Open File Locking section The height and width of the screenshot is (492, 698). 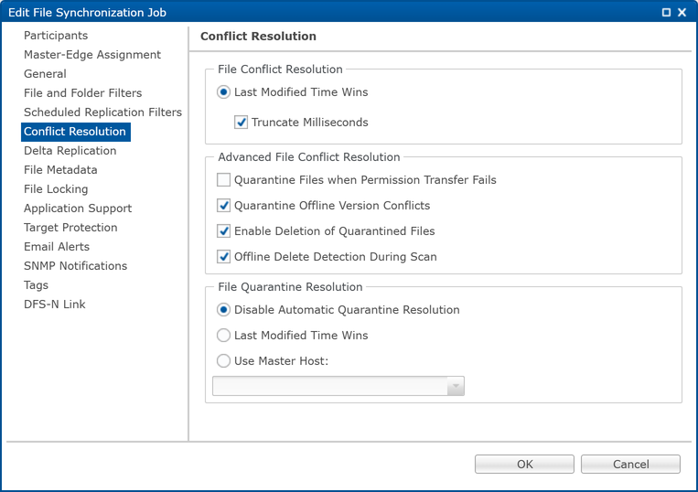(56, 189)
